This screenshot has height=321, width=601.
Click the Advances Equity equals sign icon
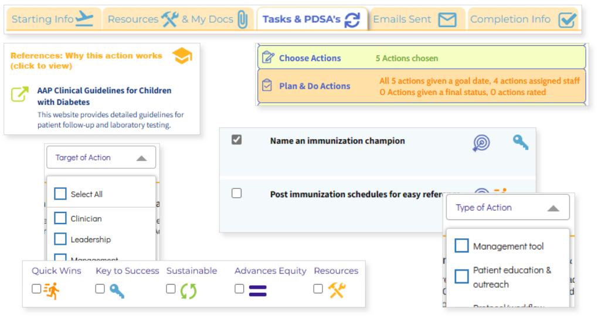click(257, 291)
